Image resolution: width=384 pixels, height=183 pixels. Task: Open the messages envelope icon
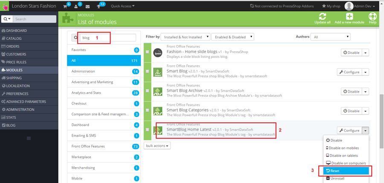pyautogui.click(x=87, y=6)
